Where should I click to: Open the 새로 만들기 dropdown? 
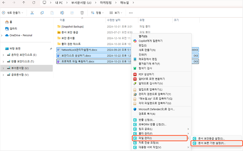coord(13,13)
